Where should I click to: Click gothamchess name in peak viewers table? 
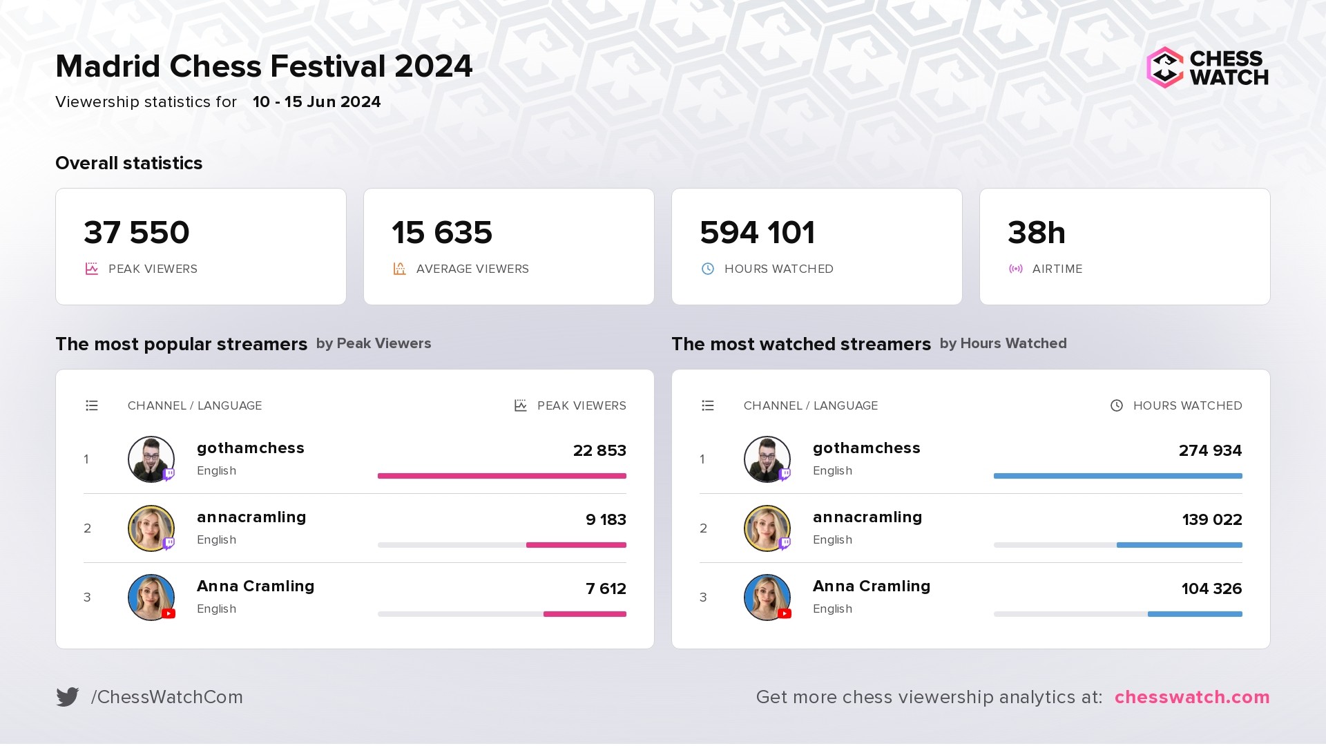click(x=251, y=448)
